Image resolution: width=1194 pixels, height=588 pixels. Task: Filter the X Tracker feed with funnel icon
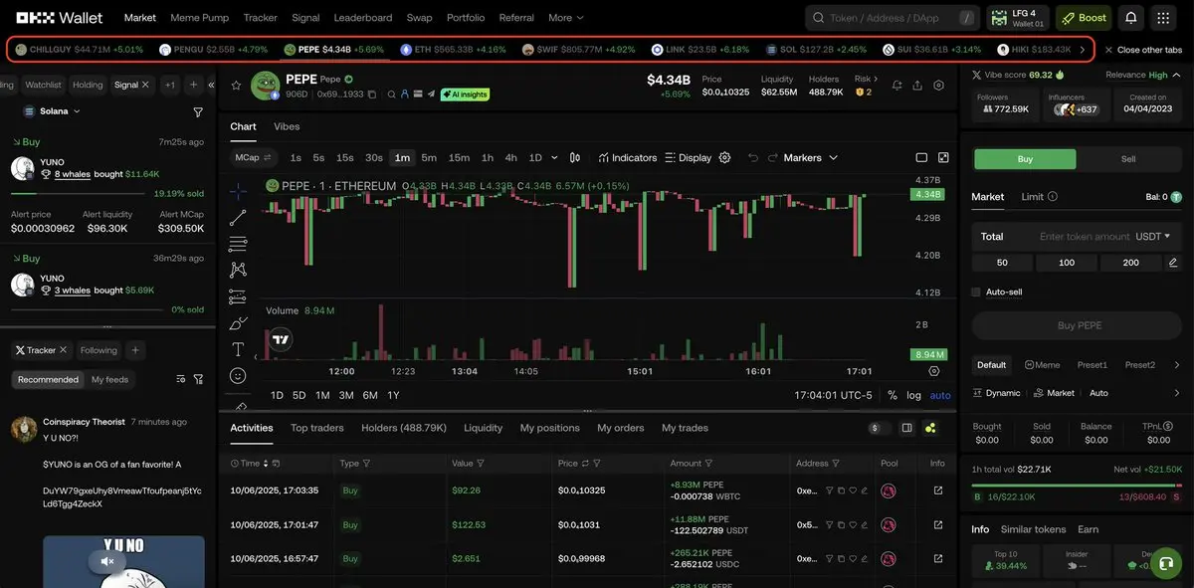click(198, 379)
